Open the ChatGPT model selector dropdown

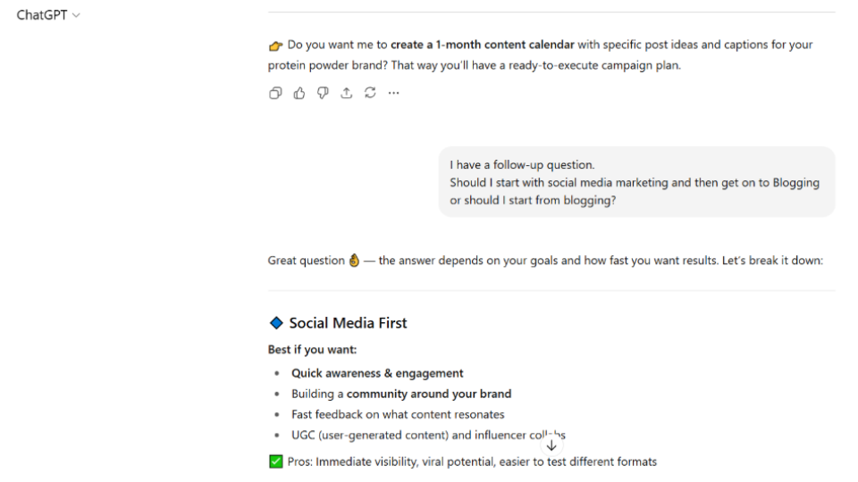coord(48,15)
